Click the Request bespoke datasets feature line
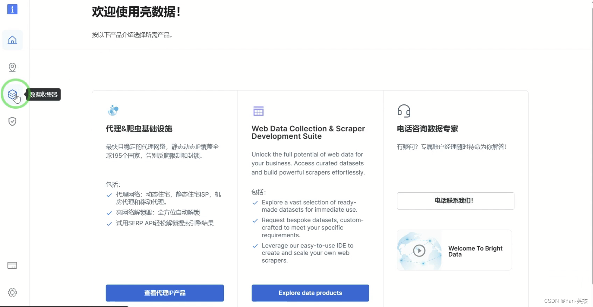The image size is (593, 307). pos(313,227)
